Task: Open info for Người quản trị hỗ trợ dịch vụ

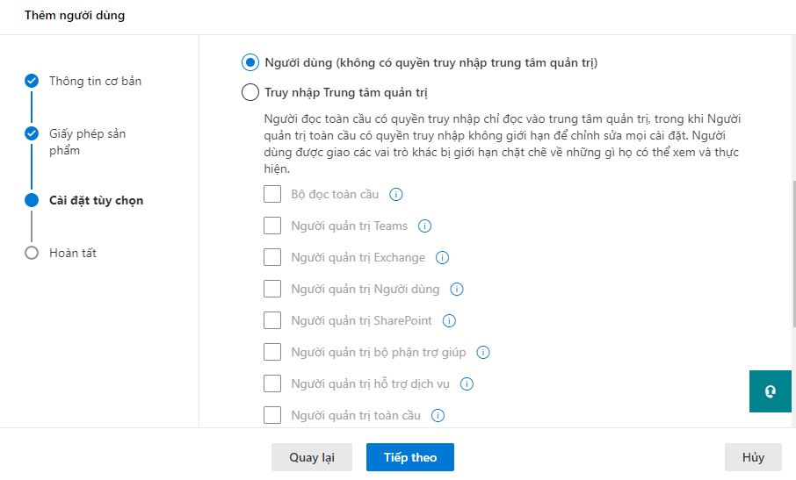Action: click(467, 384)
